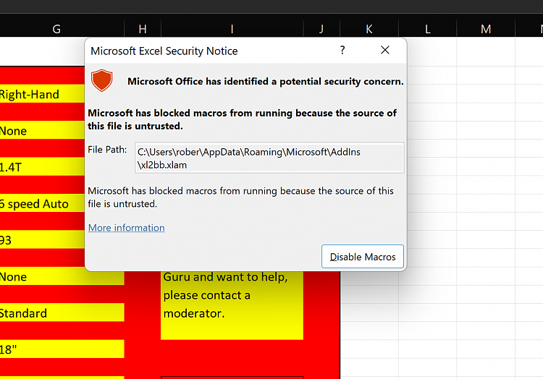543x379 pixels.
Task: Click the File Path text field
Action: point(269,158)
